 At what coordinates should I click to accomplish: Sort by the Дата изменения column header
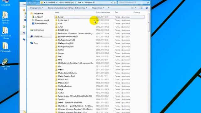click(103, 13)
